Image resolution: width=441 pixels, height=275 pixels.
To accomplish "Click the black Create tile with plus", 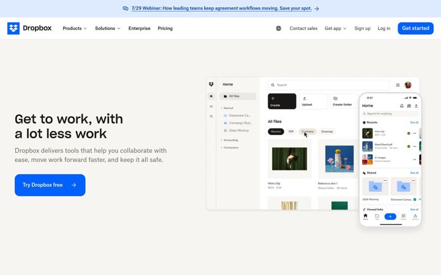I will pos(282,101).
